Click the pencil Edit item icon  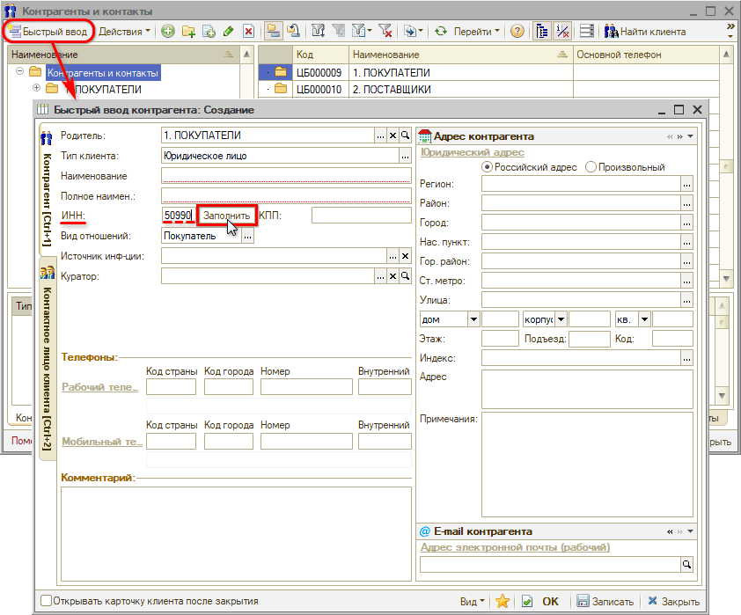point(228,32)
